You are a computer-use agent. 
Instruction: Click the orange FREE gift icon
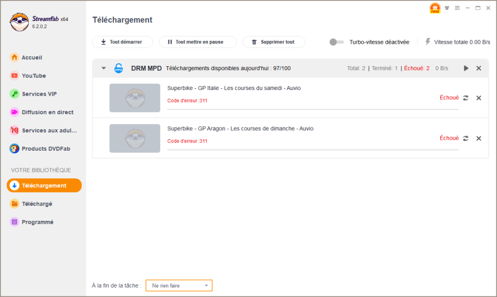point(435,8)
